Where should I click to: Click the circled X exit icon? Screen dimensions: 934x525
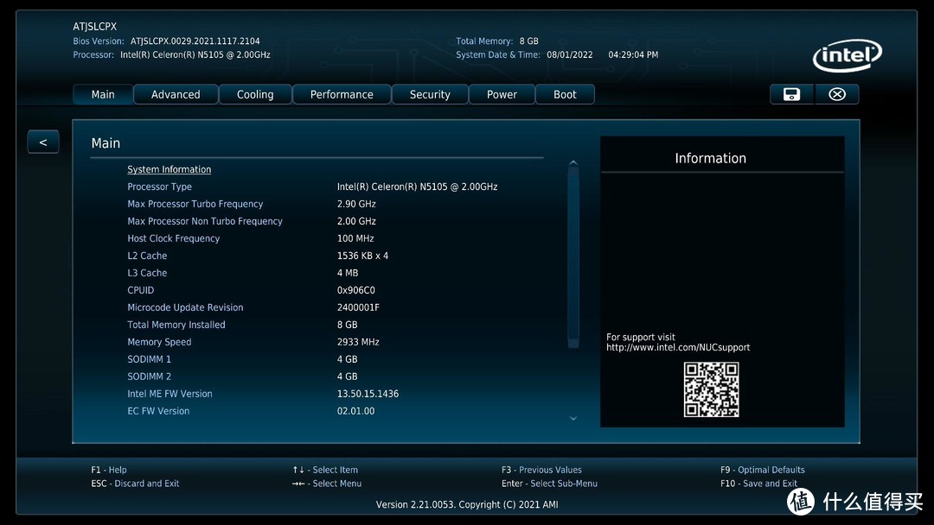tap(837, 94)
